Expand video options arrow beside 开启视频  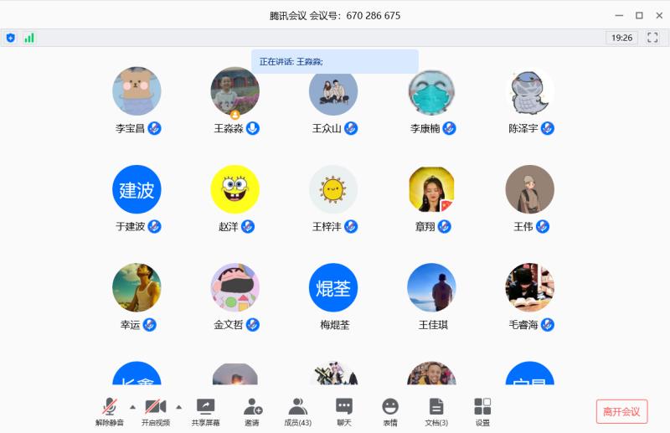[x=179, y=407]
